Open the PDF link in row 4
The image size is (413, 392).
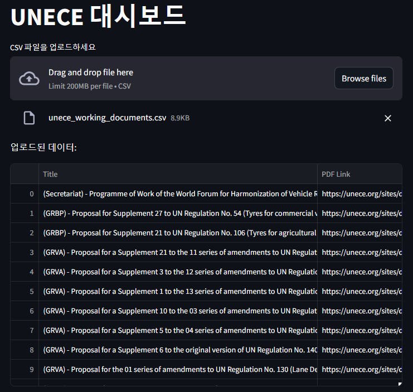(360, 272)
